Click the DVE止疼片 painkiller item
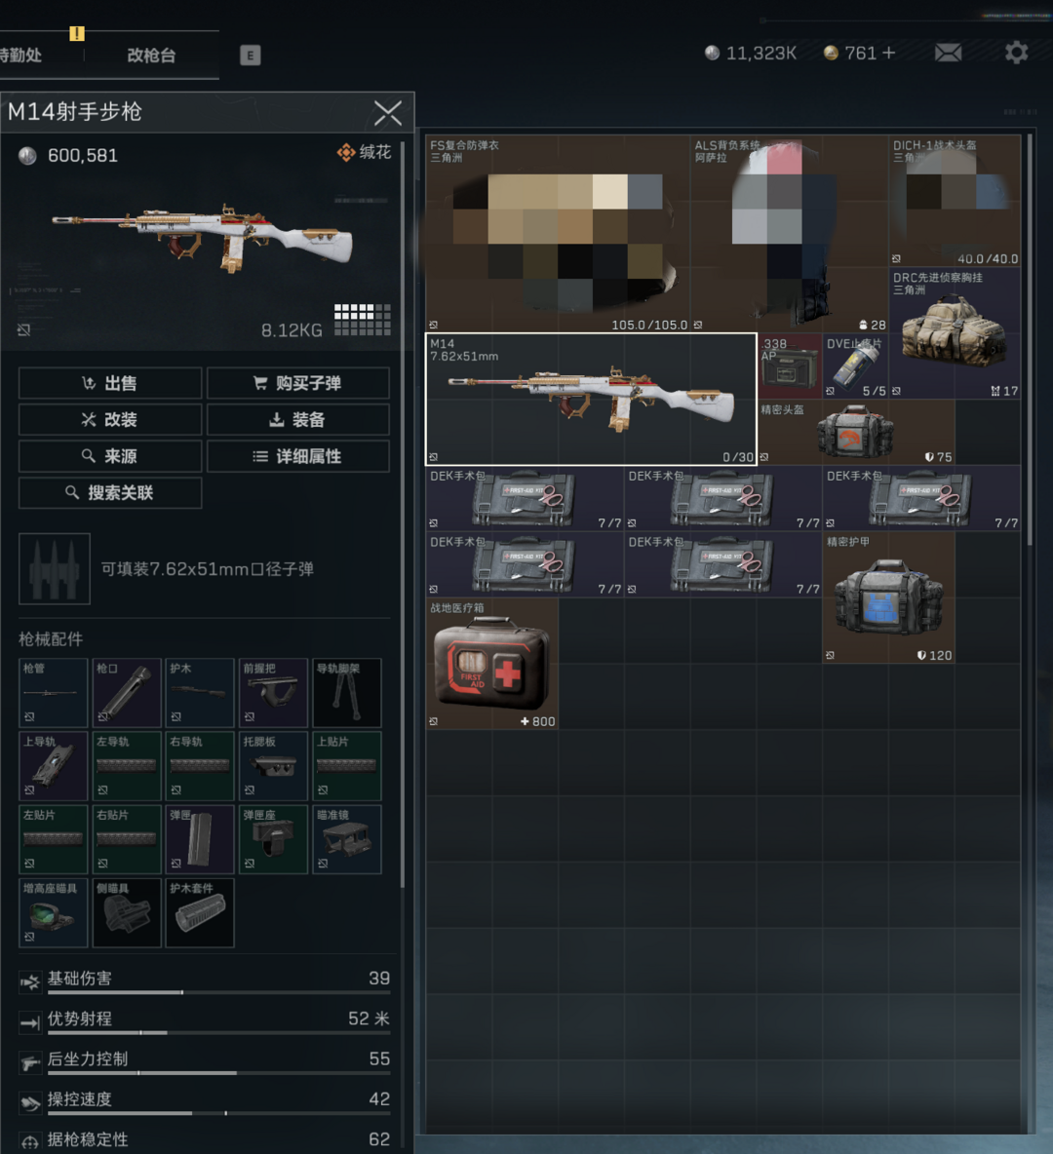 (x=855, y=367)
